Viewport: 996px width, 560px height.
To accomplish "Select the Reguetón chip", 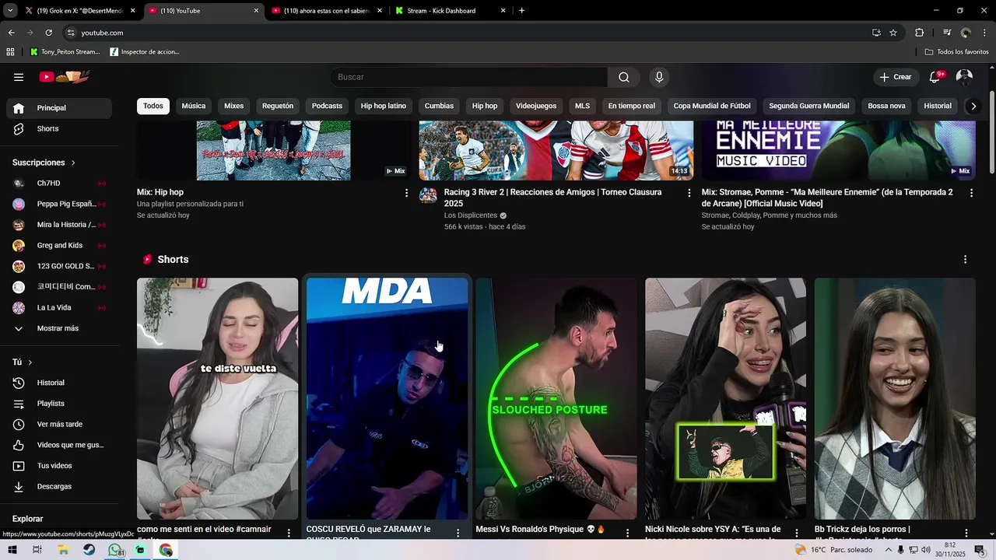I will (x=278, y=106).
